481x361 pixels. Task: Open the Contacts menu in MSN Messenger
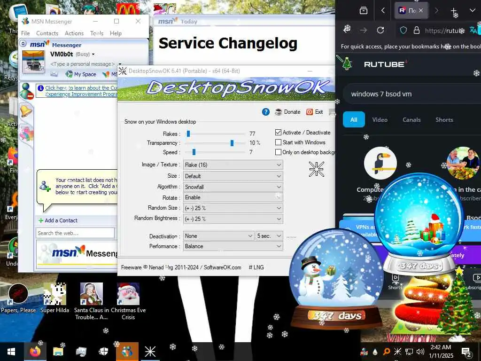[47, 33]
